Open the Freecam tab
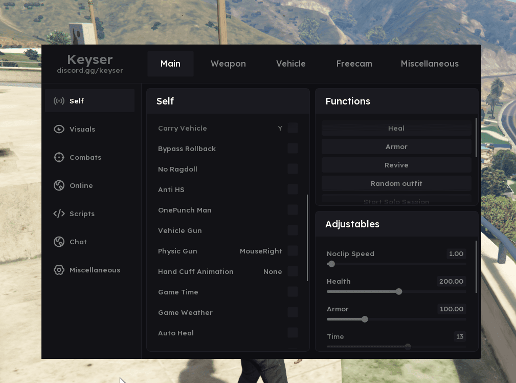 [x=354, y=63]
